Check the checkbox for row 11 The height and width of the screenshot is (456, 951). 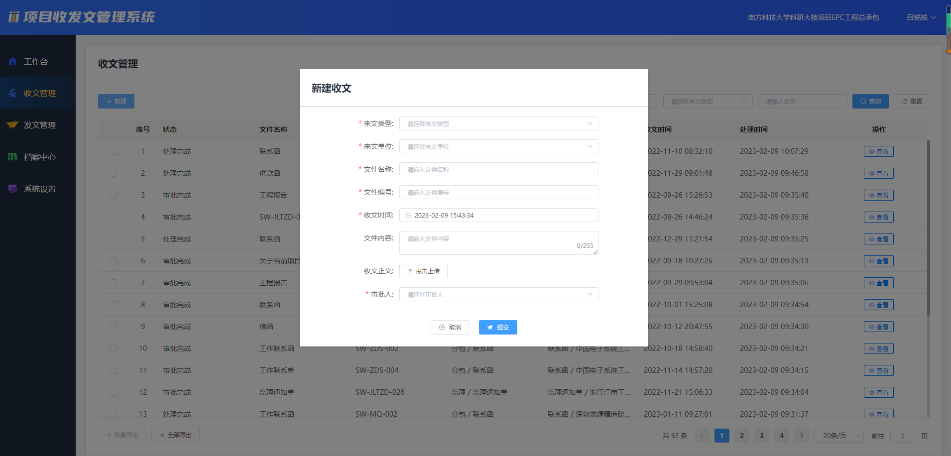(x=113, y=370)
